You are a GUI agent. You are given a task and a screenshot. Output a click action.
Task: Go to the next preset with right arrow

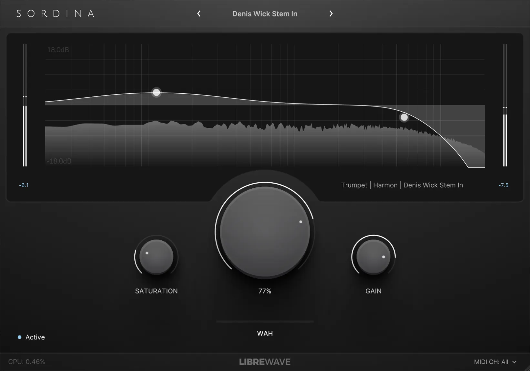(x=331, y=14)
